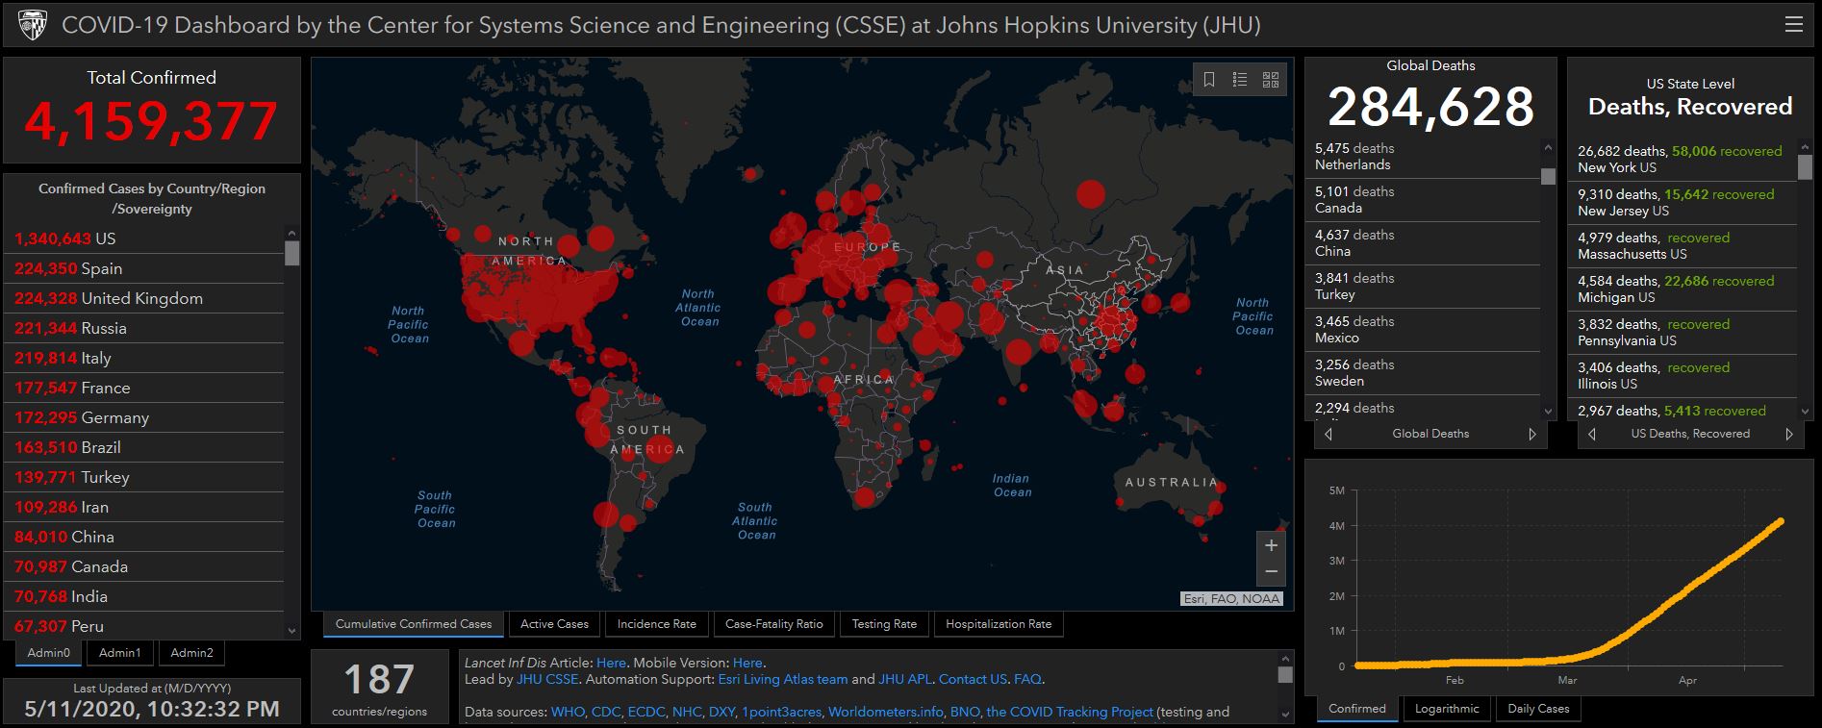Go to next Global Deaths panel page
Screen dimensions: 1822x728
(x=1532, y=434)
